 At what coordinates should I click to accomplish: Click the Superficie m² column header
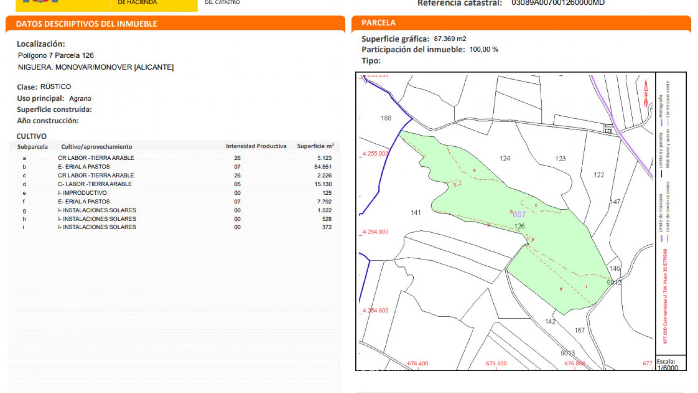point(315,146)
